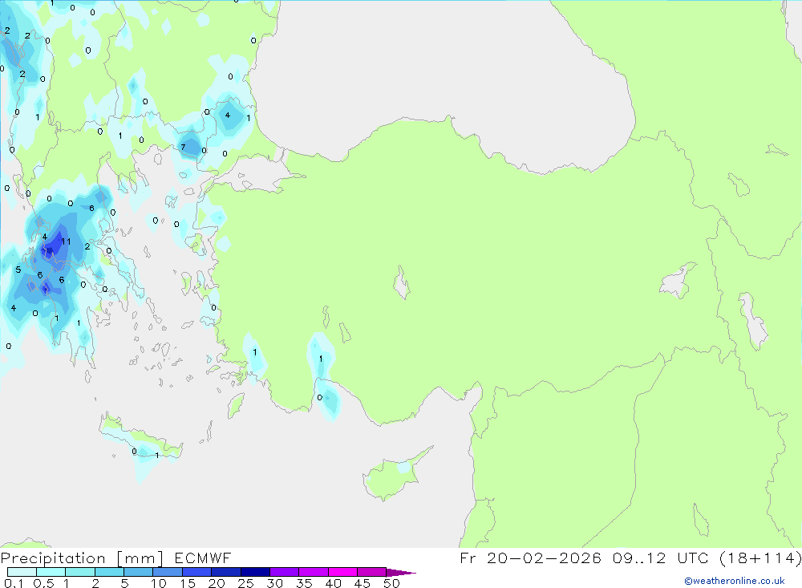Click the legend scale label '30'

pyautogui.click(x=274, y=583)
